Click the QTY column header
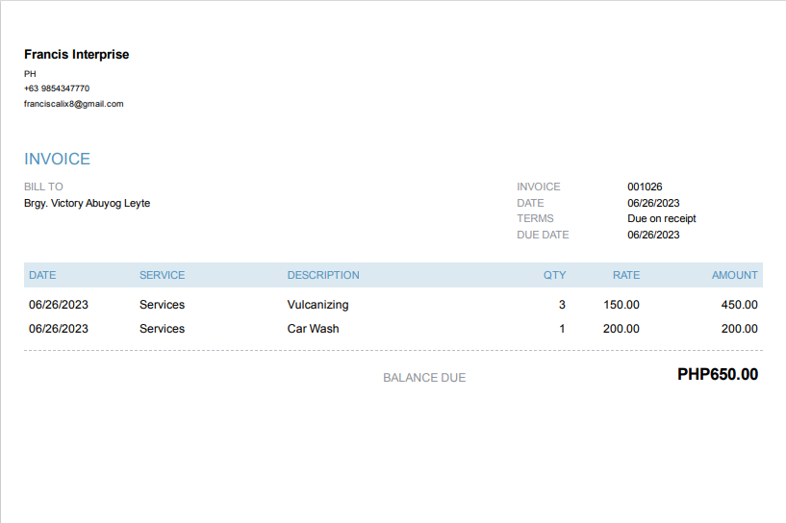Screen dimensions: 786x523 (554, 275)
